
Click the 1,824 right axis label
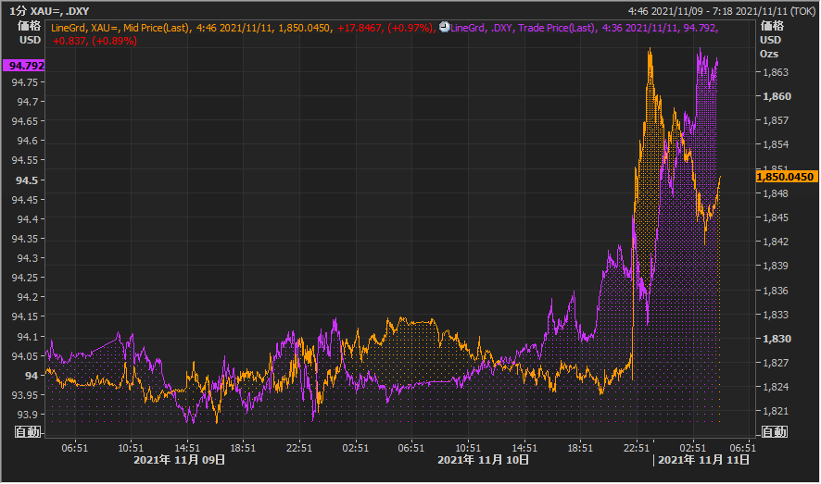(x=776, y=387)
